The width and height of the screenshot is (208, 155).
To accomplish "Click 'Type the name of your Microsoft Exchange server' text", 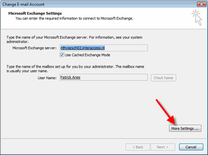I will (x=74, y=40).
